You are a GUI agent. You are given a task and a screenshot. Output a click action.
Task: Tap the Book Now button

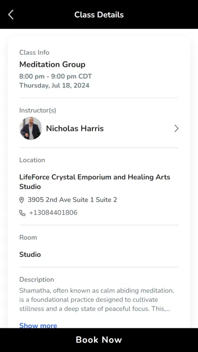pos(99,340)
